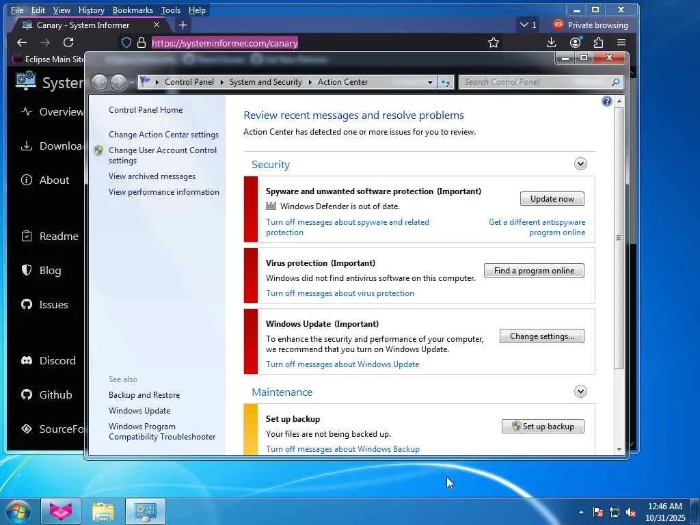700x525 pixels.
Task: Click the Set up backup button
Action: [543, 426]
